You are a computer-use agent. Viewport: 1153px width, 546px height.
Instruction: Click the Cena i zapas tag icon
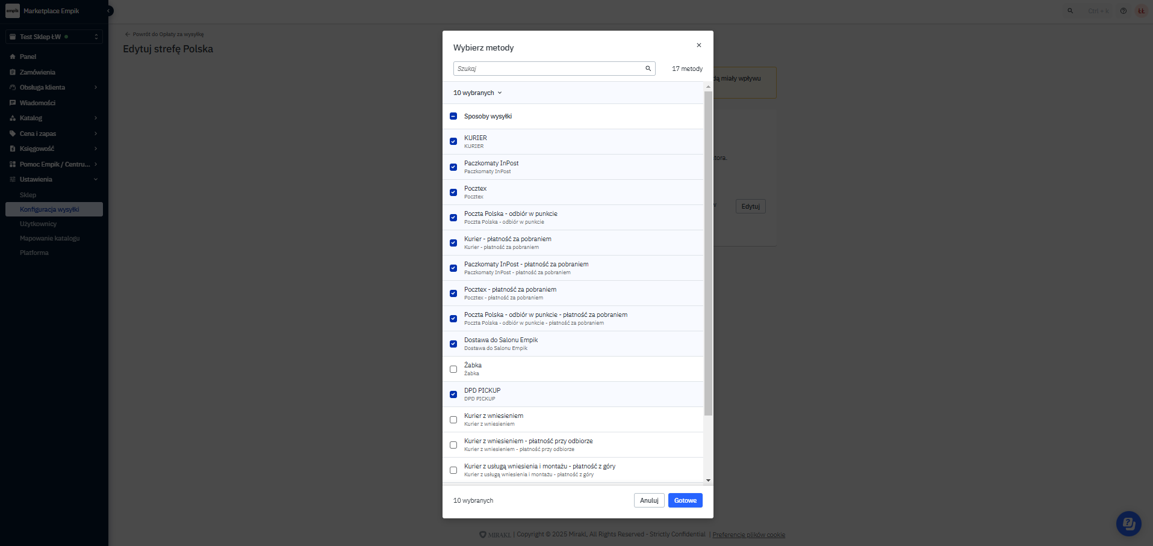coord(13,133)
